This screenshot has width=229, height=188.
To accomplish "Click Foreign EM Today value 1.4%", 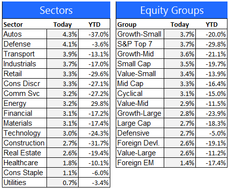I will (x=180, y=163).
